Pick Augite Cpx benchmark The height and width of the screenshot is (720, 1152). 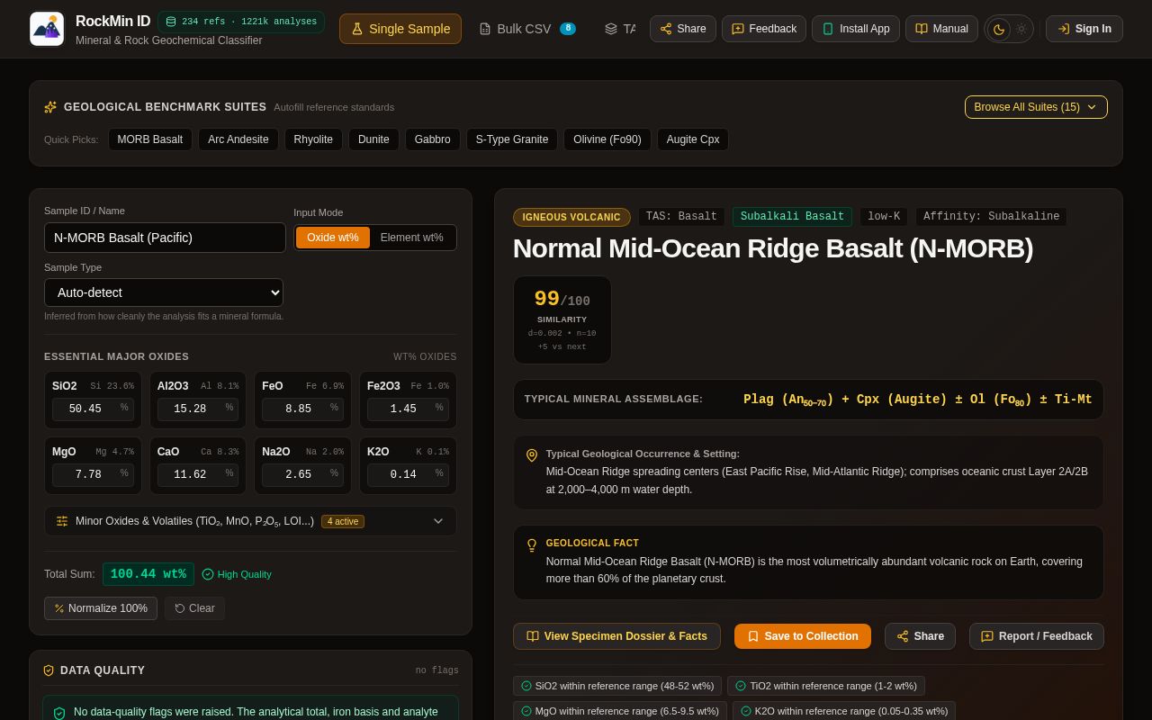(x=693, y=139)
